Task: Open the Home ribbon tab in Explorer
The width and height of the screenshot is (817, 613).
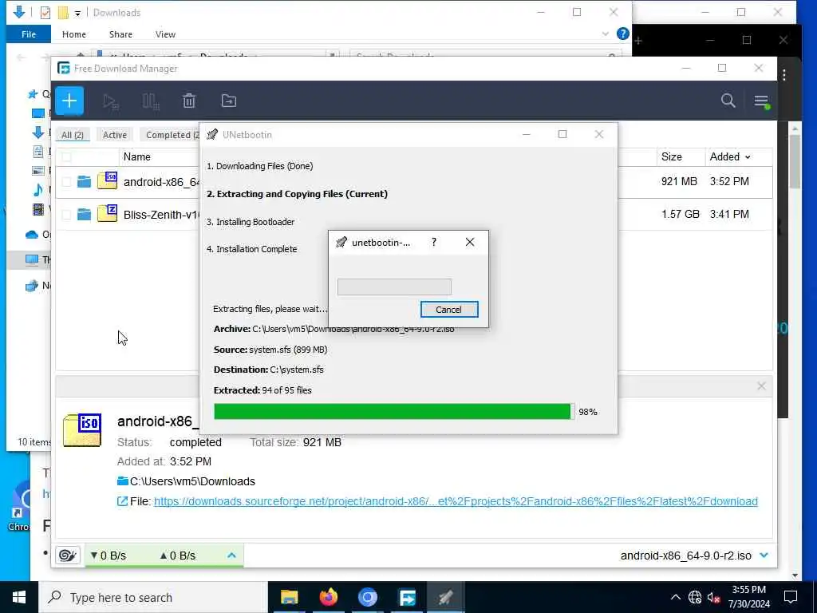Action: (x=74, y=34)
